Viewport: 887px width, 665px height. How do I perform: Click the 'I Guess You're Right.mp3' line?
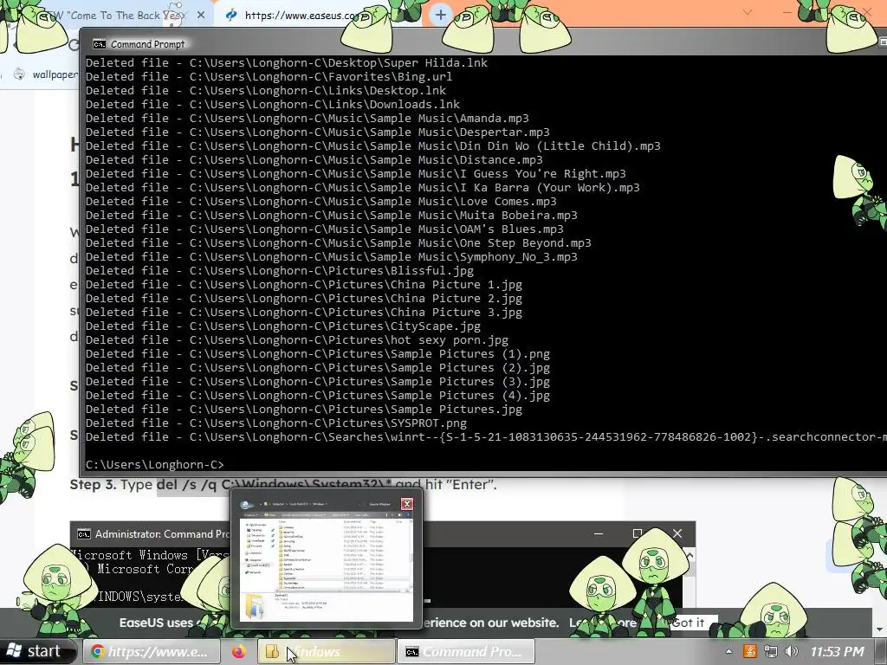coord(356,173)
